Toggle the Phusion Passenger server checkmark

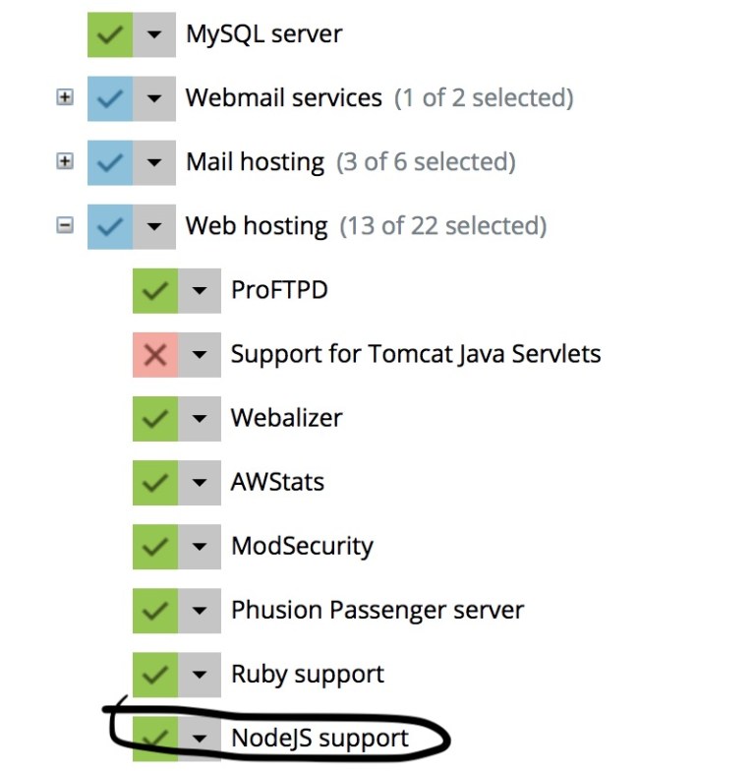155,611
